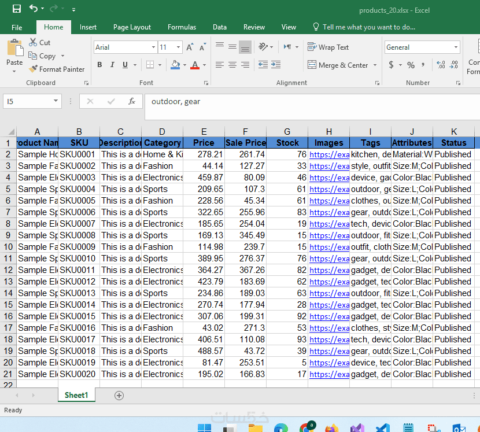
Task: Click the Copy button
Action: tap(42, 56)
